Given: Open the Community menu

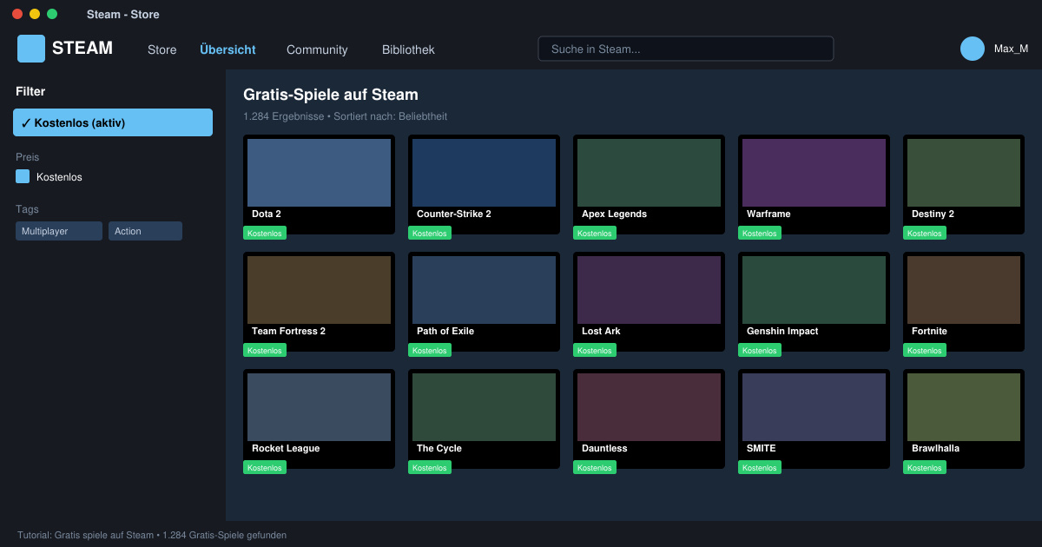Looking at the screenshot, I should (x=317, y=49).
